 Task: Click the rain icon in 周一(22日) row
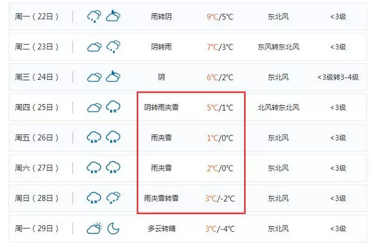(94, 16)
